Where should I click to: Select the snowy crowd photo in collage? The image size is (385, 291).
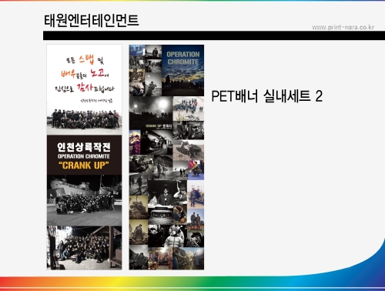tap(189, 109)
